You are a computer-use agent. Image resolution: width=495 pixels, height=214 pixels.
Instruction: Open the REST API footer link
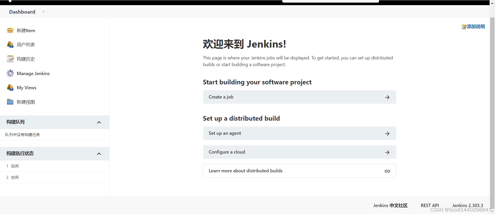coord(430,205)
